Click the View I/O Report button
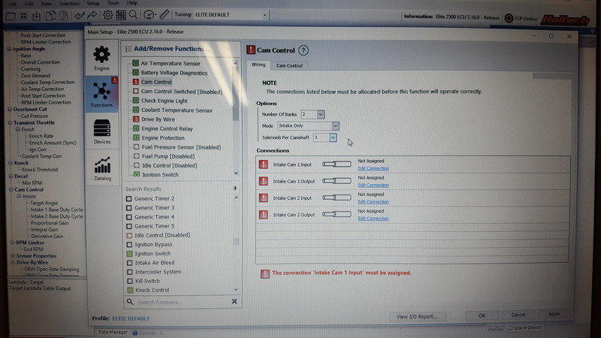Viewport: 601px width, 338px height. pos(417,316)
